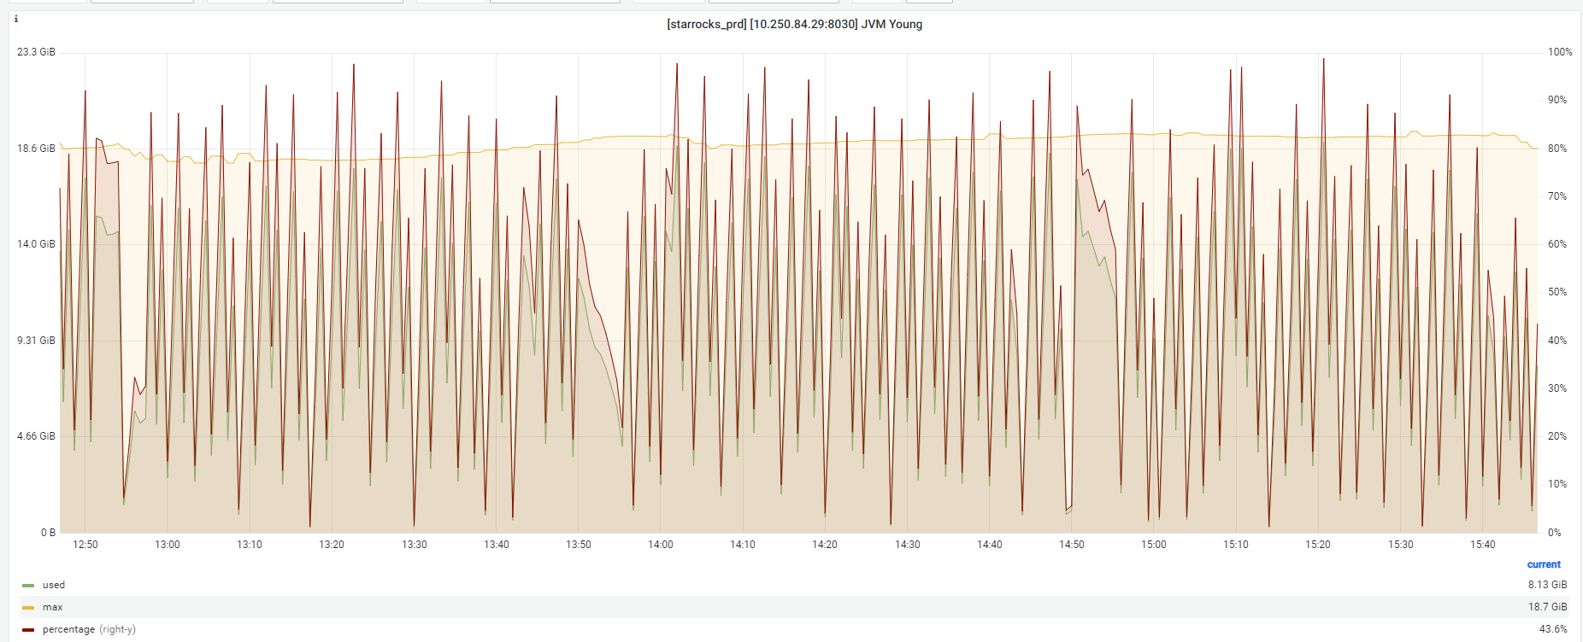Click the 13:20 time axis label
The width and height of the screenshot is (1583, 642).
pos(332,545)
